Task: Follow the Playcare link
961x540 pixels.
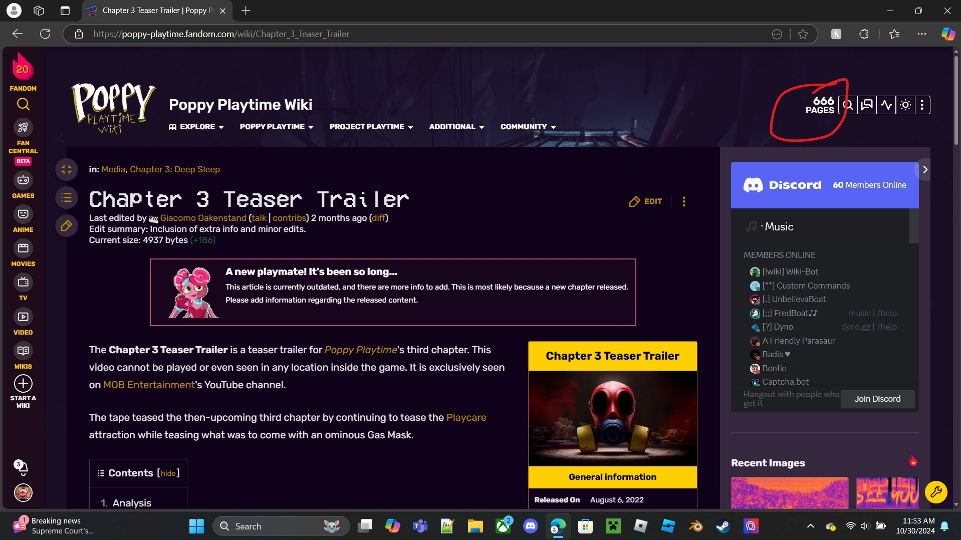Action: [x=466, y=417]
